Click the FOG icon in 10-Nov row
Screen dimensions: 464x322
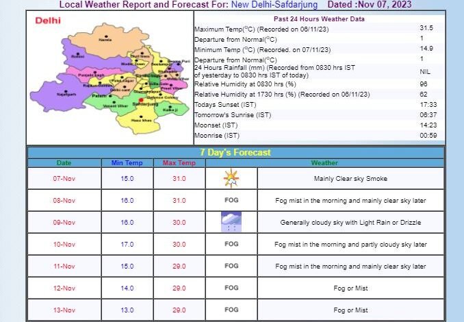pyautogui.click(x=231, y=244)
